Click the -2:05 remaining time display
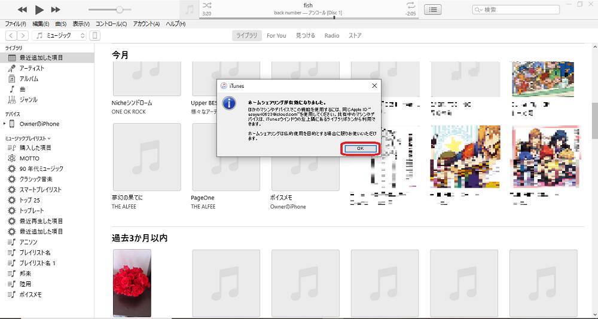The image size is (598, 319). pos(411,13)
